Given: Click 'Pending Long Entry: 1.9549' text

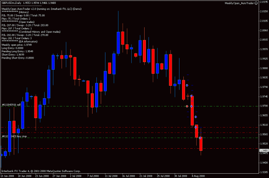Looking at the screenshot, I should (x=17, y=51).
